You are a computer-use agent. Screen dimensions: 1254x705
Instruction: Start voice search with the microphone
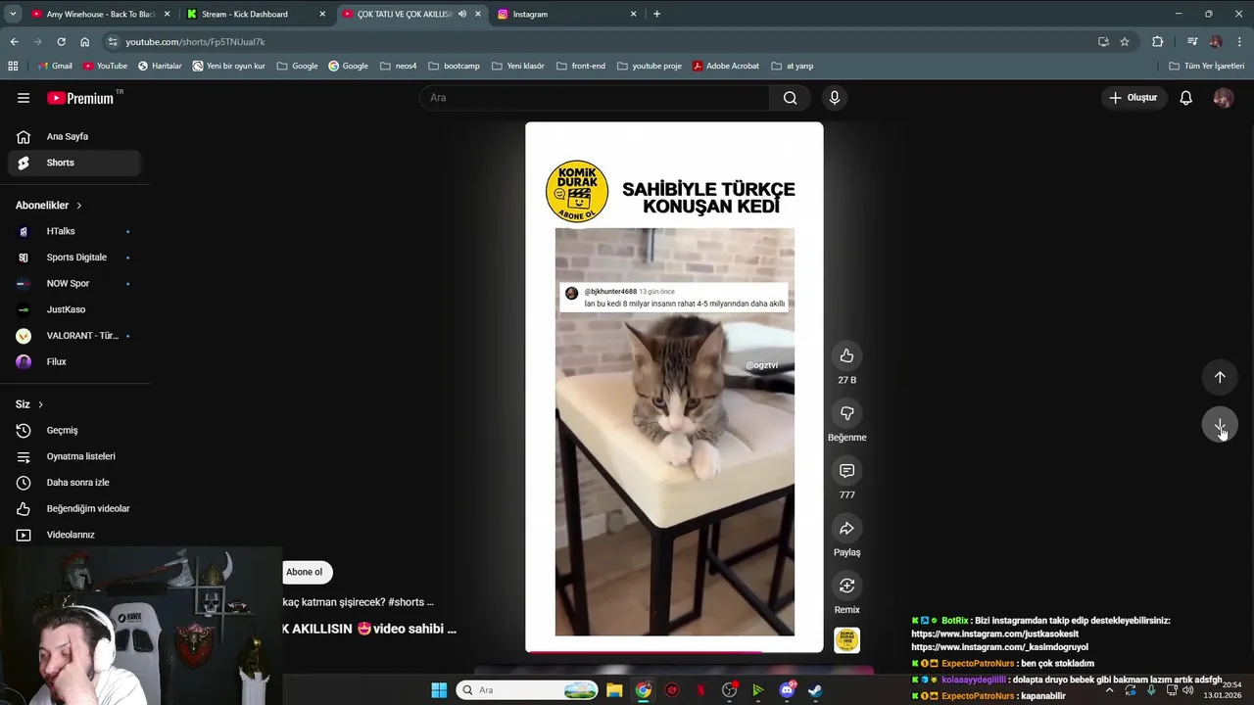point(835,98)
